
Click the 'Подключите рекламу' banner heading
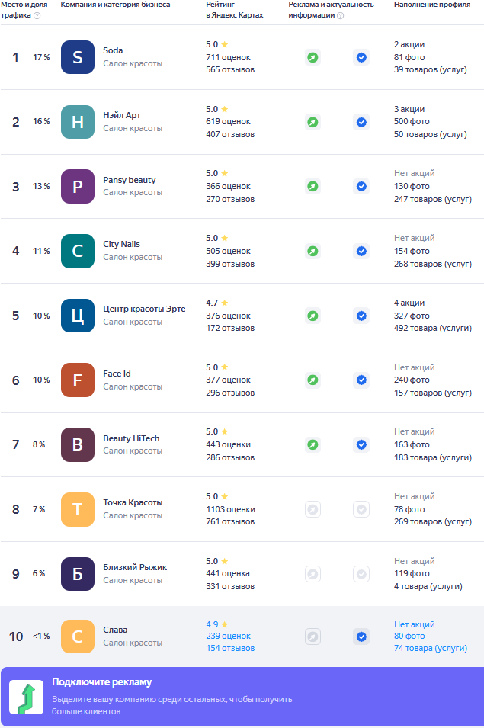pos(102,682)
